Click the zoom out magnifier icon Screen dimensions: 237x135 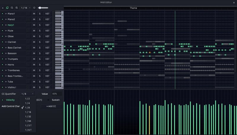pos(12,8)
